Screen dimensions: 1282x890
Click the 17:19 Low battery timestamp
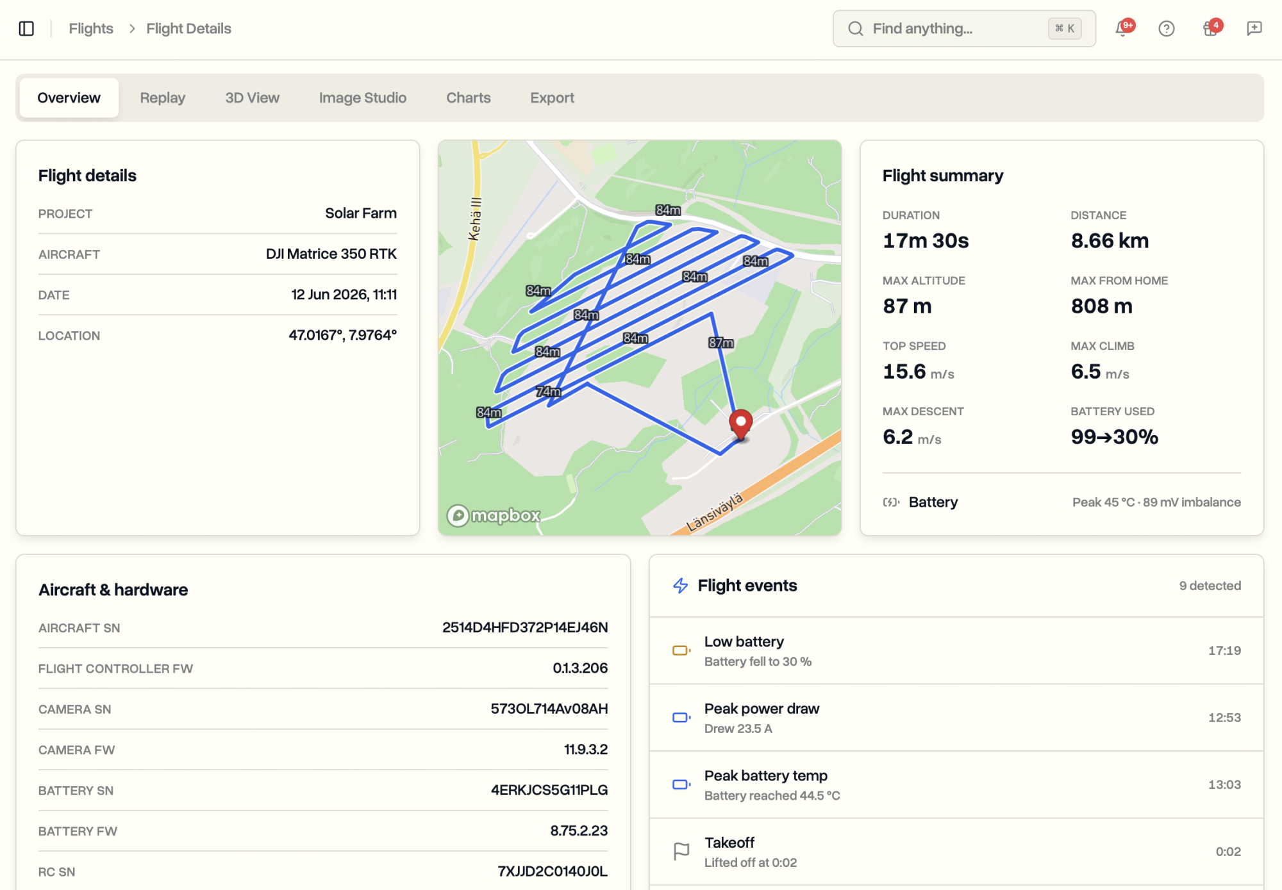[x=1224, y=650]
